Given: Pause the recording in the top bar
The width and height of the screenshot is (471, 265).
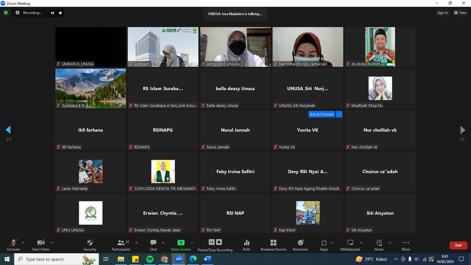Looking at the screenshot, I should click(52, 13).
